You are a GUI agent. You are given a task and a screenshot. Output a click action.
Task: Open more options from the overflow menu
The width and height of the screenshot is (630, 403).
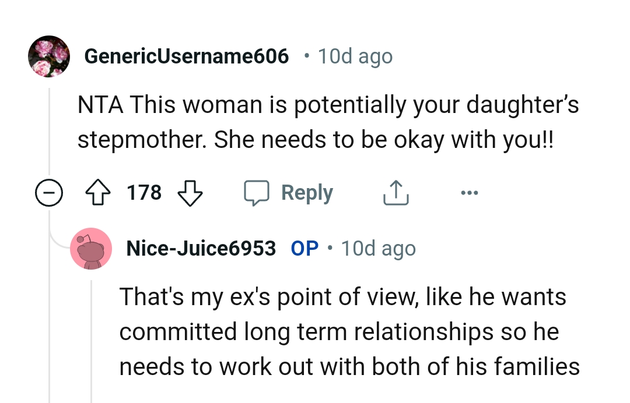(470, 192)
